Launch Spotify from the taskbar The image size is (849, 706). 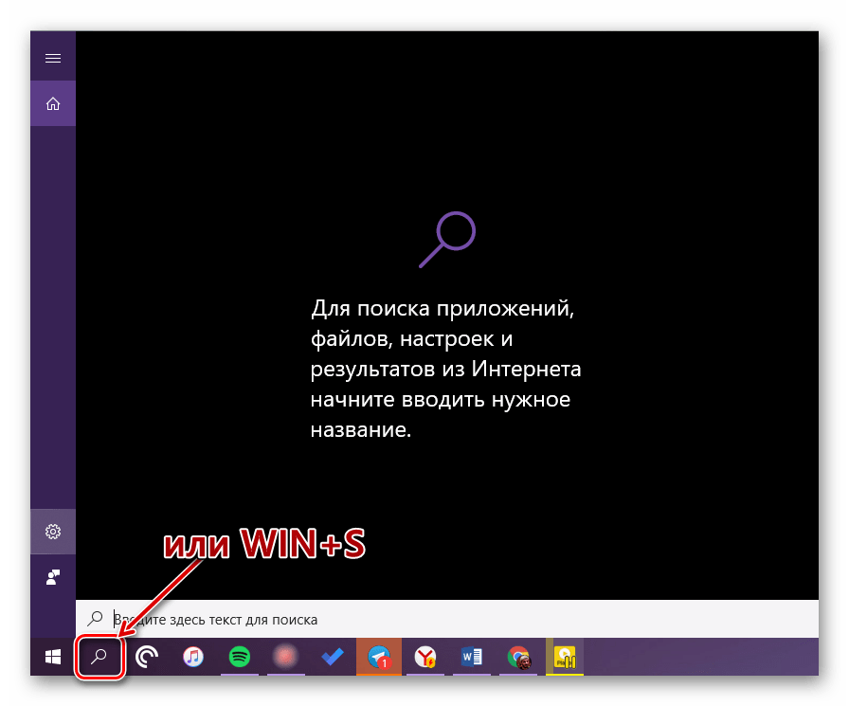240,657
